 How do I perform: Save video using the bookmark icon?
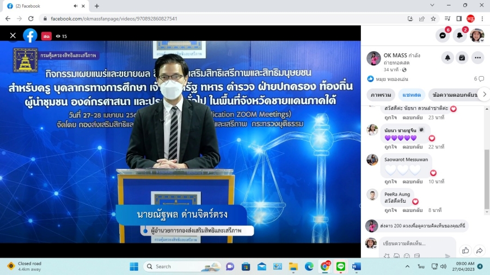coord(462,58)
